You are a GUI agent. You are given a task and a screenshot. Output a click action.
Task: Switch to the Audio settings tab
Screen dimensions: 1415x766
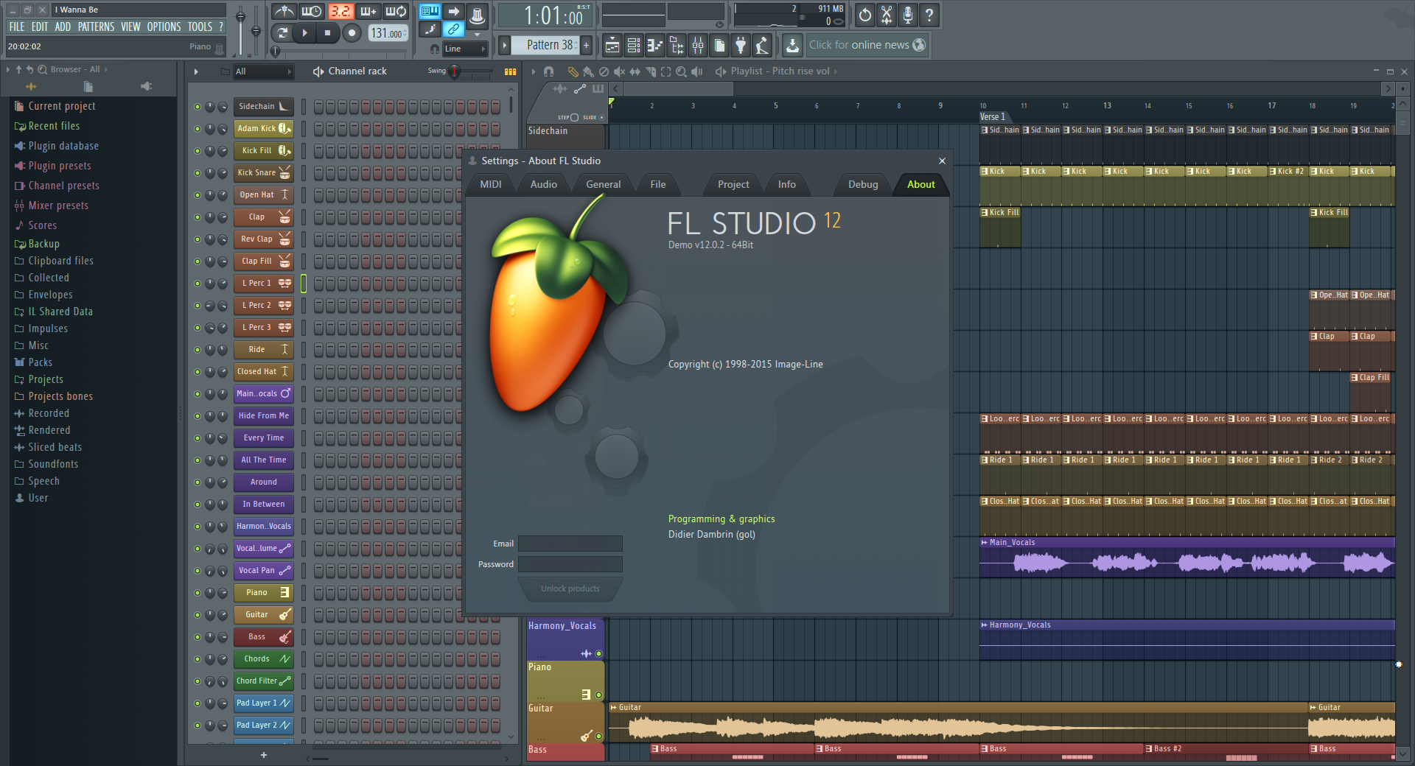tap(544, 184)
